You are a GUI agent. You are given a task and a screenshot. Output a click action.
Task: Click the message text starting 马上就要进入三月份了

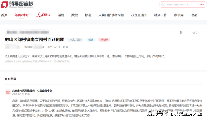tap(85, 56)
